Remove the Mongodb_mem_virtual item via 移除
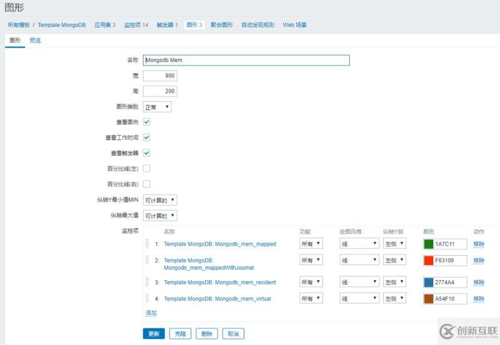This screenshot has width=500, height=345. (x=479, y=299)
